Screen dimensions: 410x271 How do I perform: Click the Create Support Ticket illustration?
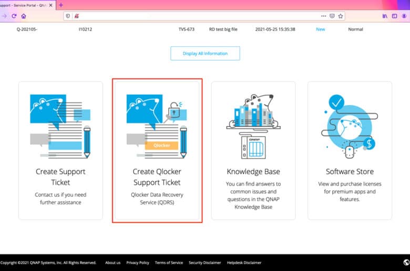tap(60, 126)
